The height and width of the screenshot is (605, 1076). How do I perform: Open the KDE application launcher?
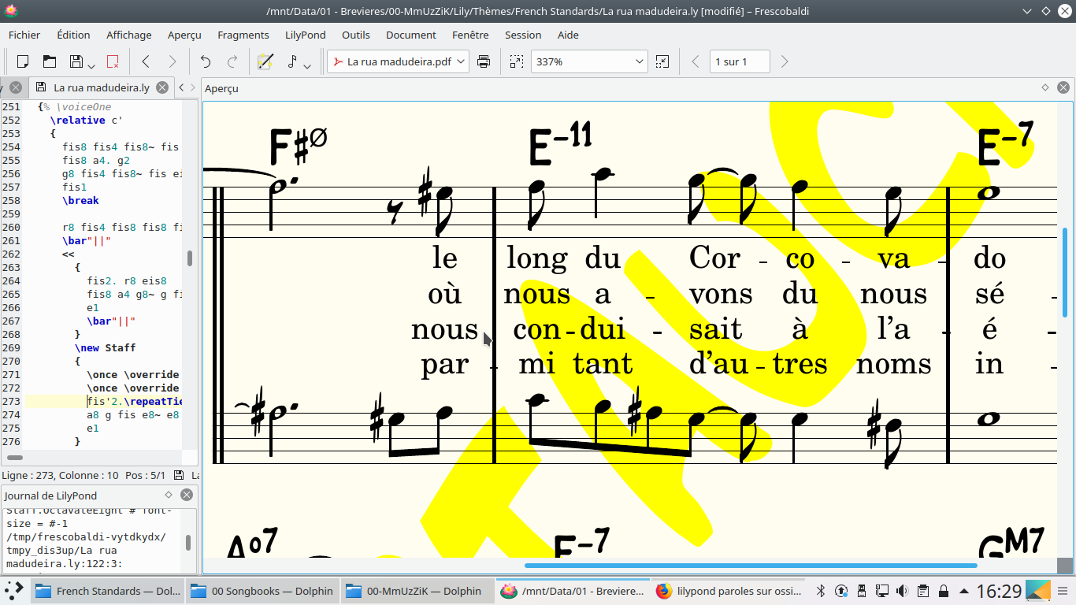pos(14,591)
